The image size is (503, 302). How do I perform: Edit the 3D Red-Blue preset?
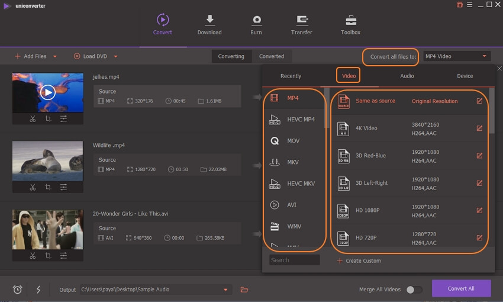(479, 156)
